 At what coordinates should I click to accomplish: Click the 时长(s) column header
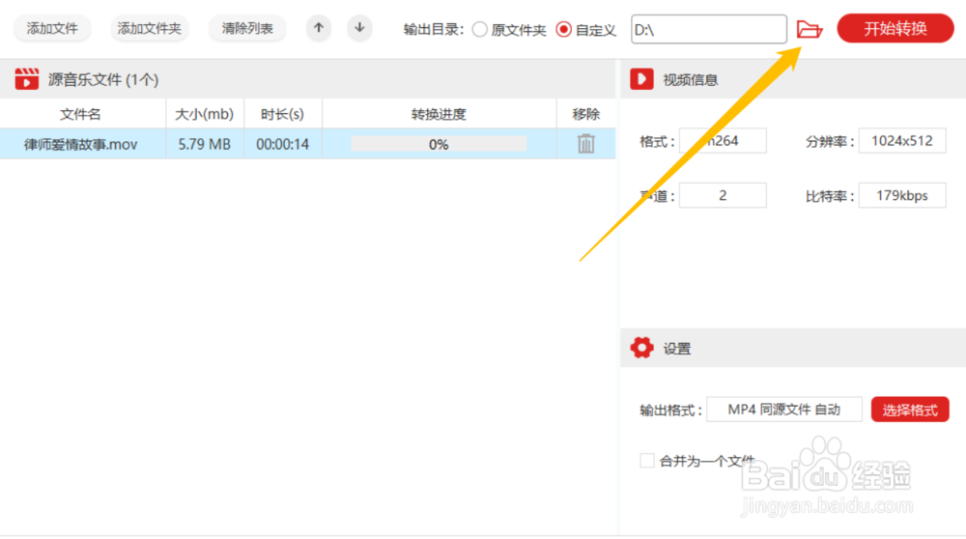(x=282, y=114)
